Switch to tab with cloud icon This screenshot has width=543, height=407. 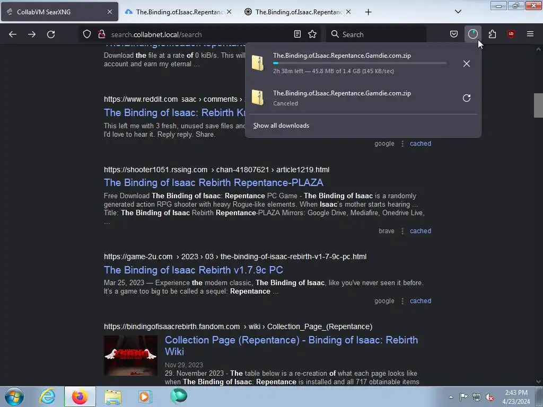(179, 12)
